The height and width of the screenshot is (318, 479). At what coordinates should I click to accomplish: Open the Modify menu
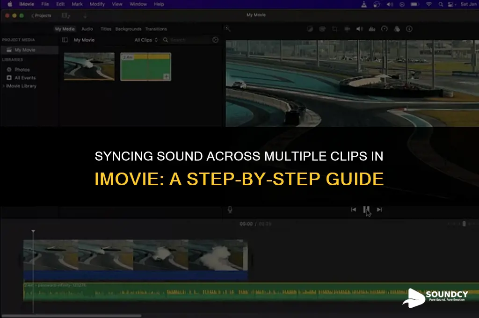pyautogui.click(x=97, y=4)
